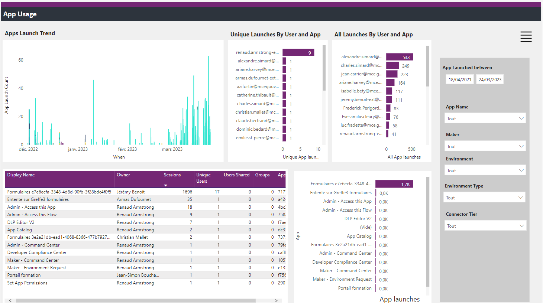Viewport: 543px width, 303px height.
Task: Click All Launches chart vertical scrollbar
Action: click(x=427, y=66)
